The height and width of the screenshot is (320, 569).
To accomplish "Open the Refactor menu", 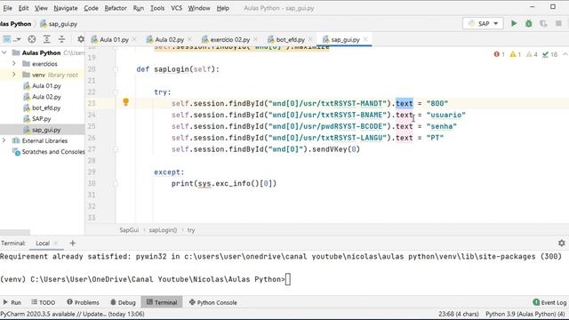I will pos(116,8).
